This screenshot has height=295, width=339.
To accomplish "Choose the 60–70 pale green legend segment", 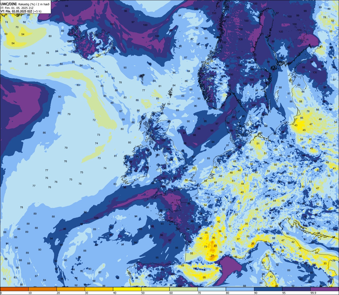I will tap(184, 289).
